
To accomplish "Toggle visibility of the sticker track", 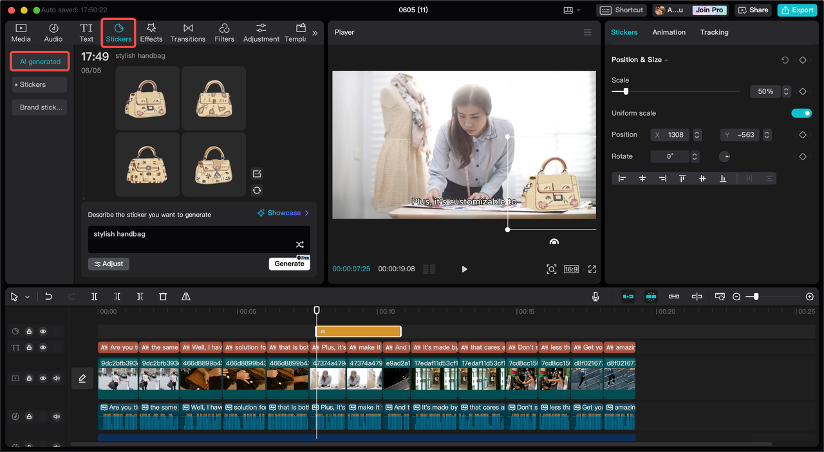I will 43,332.
